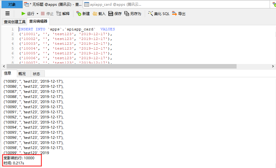The image size is (276, 168).
Task: Click the INSERT INTO line in editor
Action: [67, 29]
